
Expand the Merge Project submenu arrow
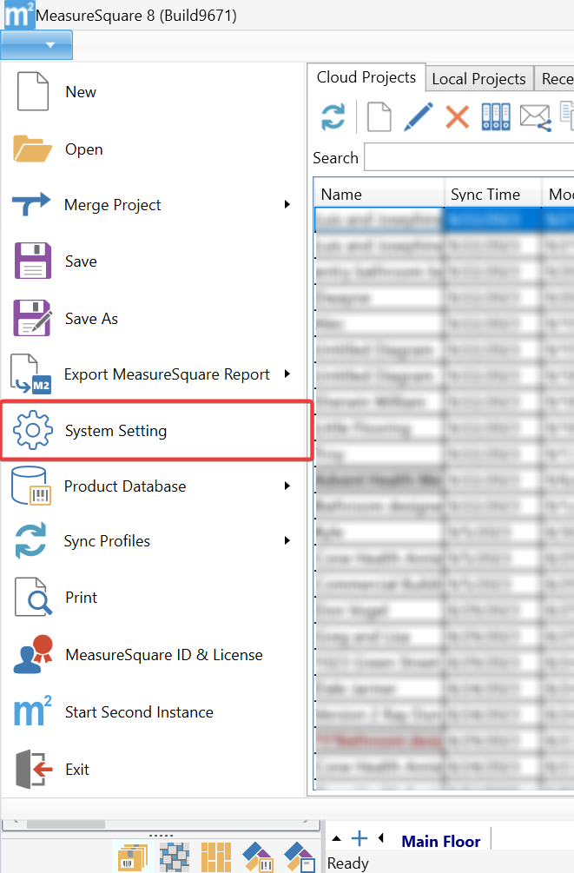(287, 204)
